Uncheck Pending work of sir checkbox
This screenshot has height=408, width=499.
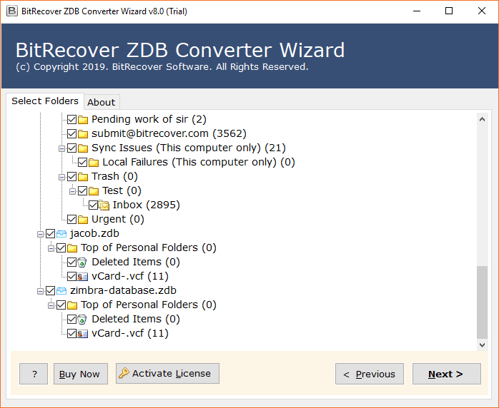(72, 120)
